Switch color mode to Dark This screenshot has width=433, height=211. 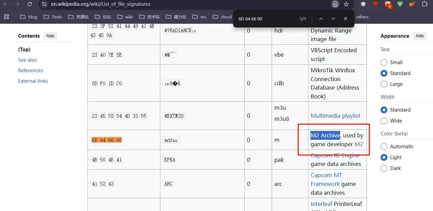(384, 168)
